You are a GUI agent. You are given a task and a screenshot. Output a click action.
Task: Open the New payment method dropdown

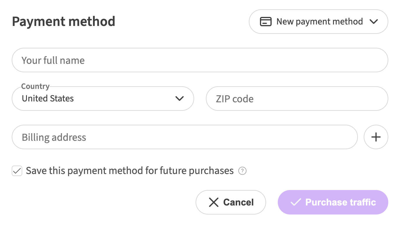[x=318, y=22]
